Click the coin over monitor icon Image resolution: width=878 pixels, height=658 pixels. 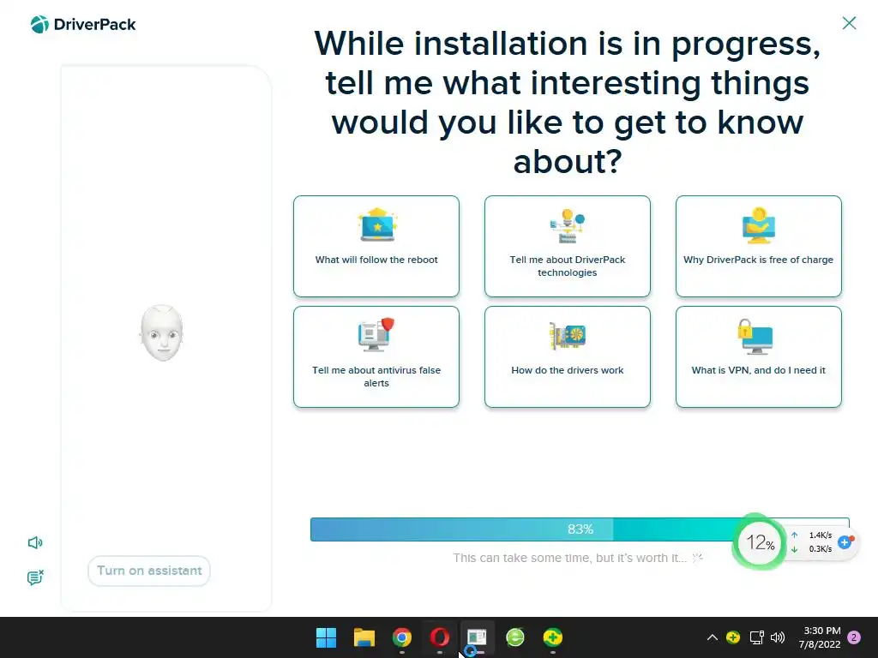click(758, 225)
